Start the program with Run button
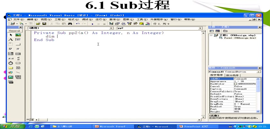The image size is (270, 129). tap(93, 24)
